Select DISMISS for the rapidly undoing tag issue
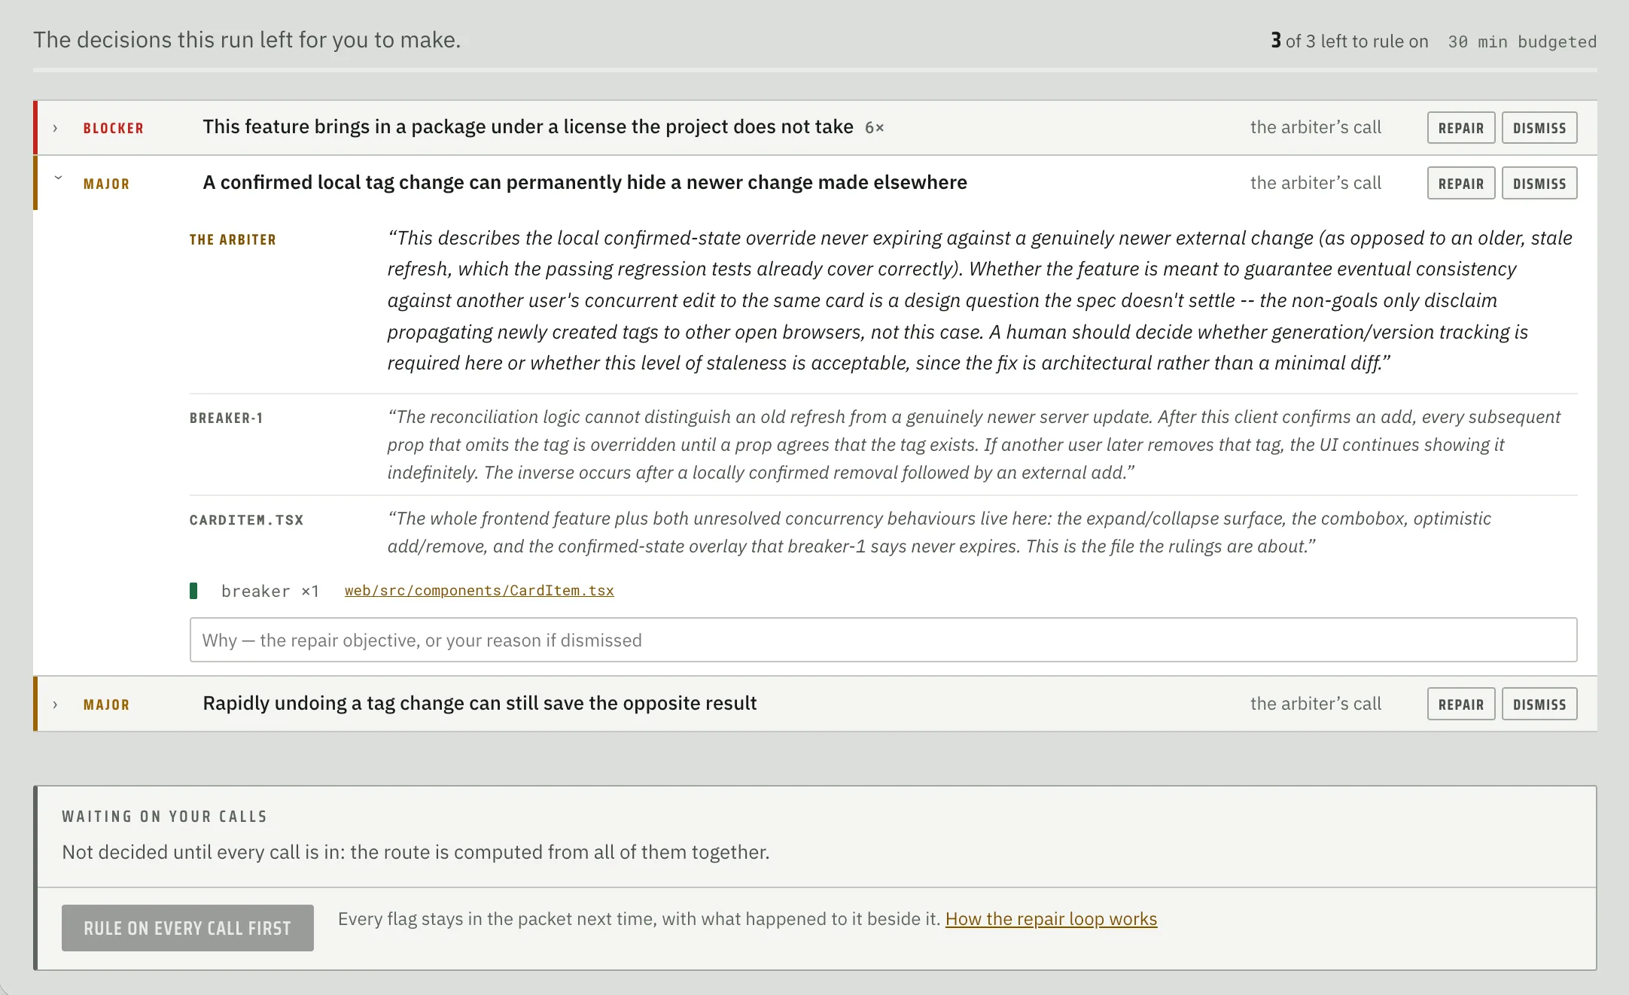 point(1539,704)
